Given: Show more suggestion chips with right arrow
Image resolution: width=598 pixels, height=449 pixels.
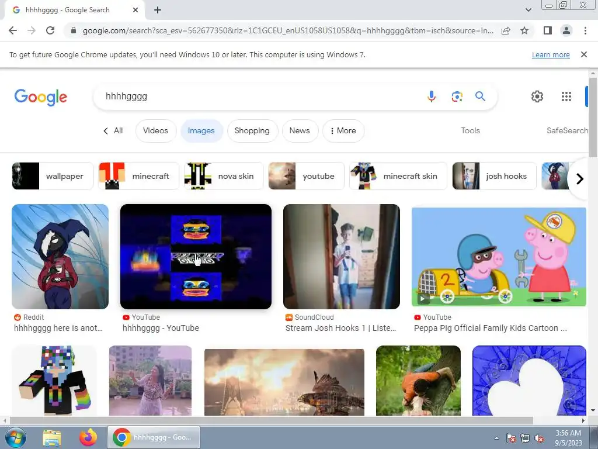Looking at the screenshot, I should click(x=580, y=179).
